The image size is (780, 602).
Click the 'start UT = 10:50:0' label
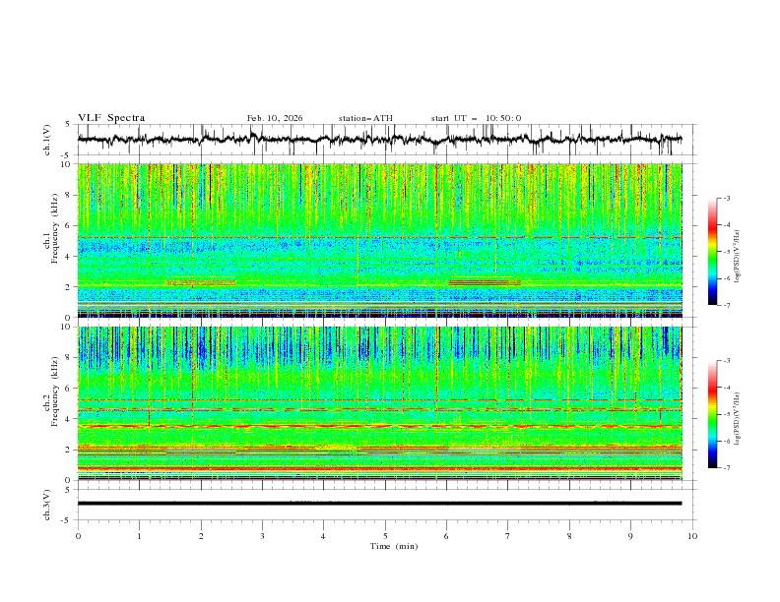(x=476, y=118)
